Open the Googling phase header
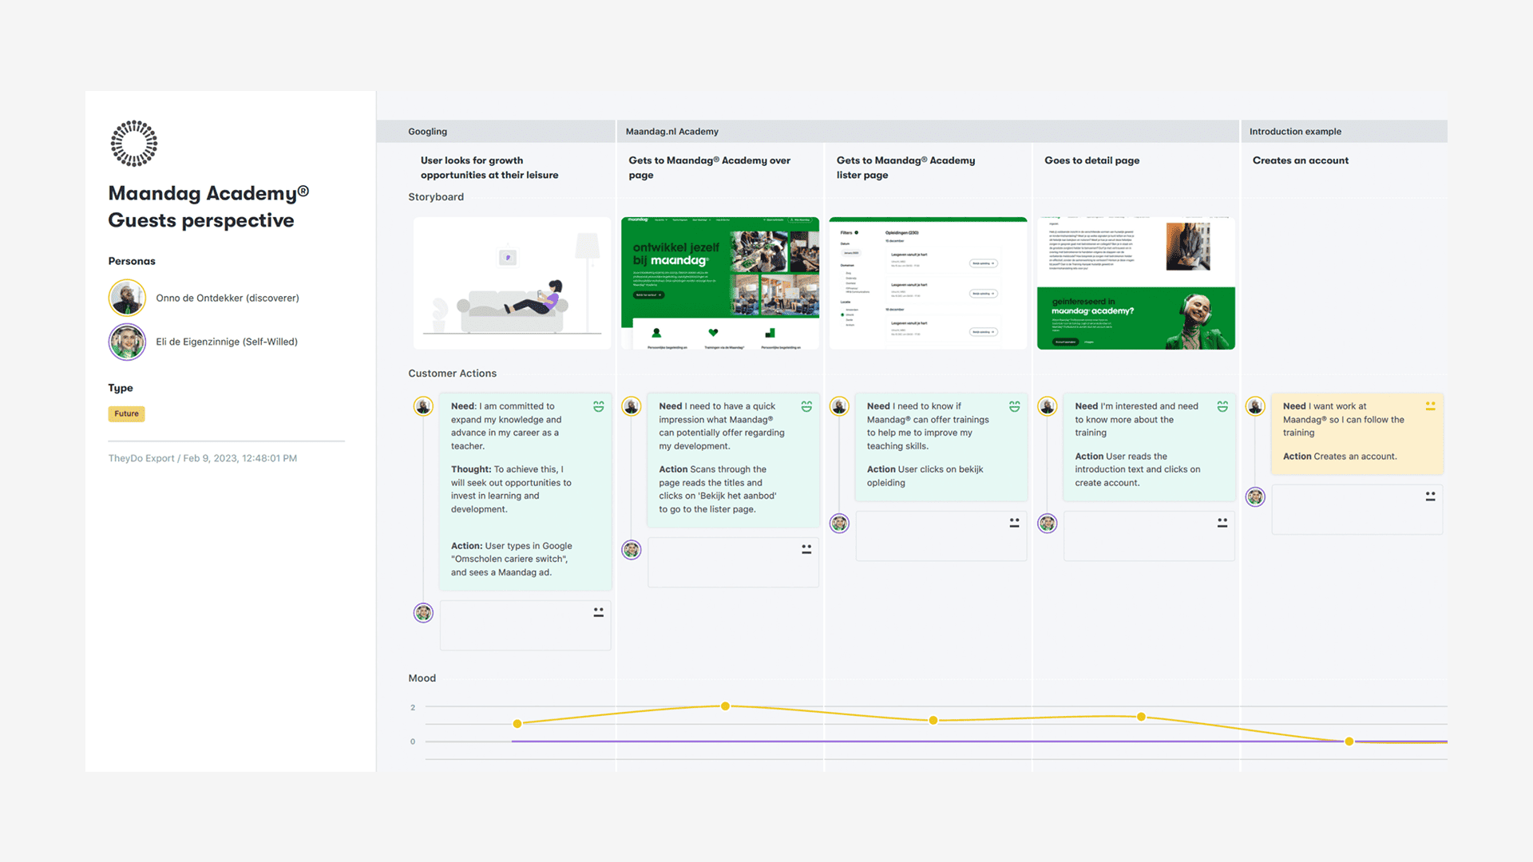Image resolution: width=1533 pixels, height=862 pixels. pos(427,132)
